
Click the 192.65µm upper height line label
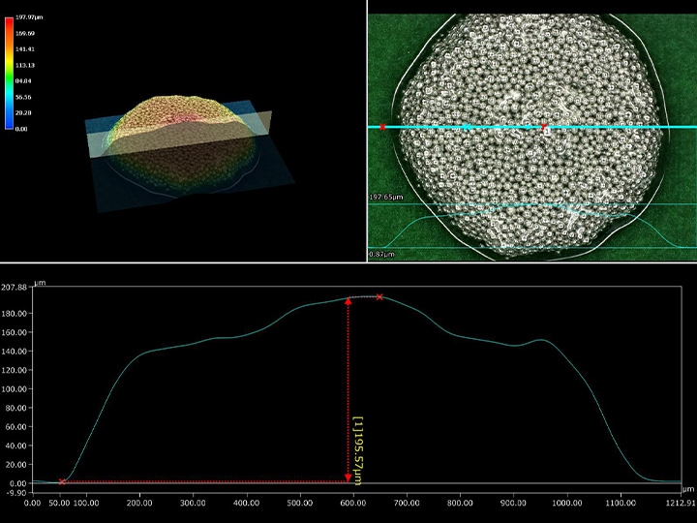(x=384, y=197)
